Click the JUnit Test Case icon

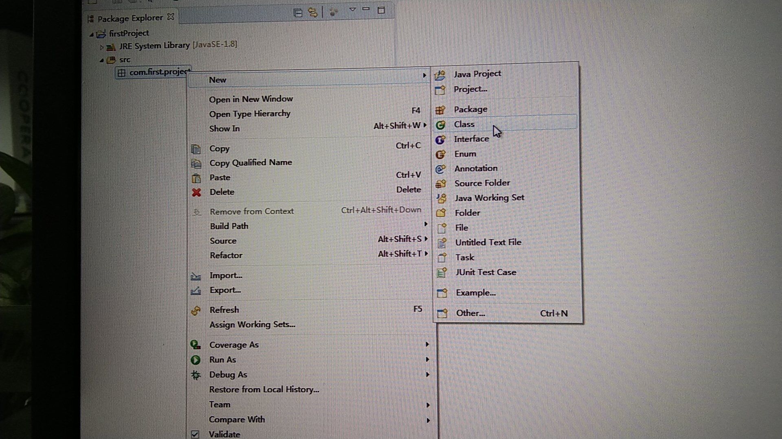pos(442,273)
